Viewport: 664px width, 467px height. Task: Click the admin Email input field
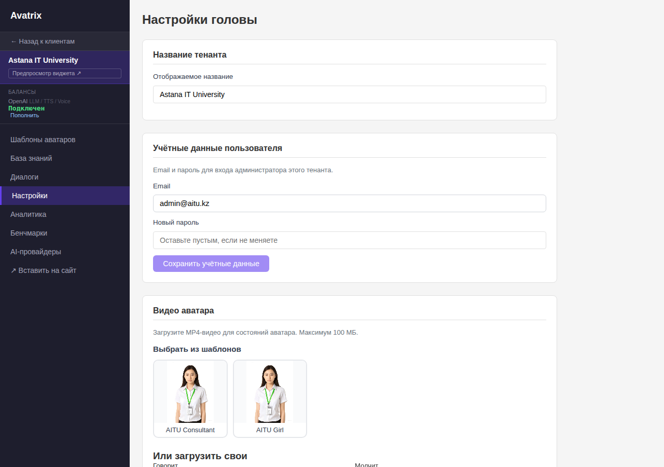point(349,203)
